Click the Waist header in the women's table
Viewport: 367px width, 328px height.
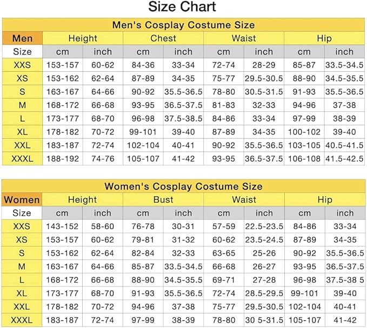244,200
